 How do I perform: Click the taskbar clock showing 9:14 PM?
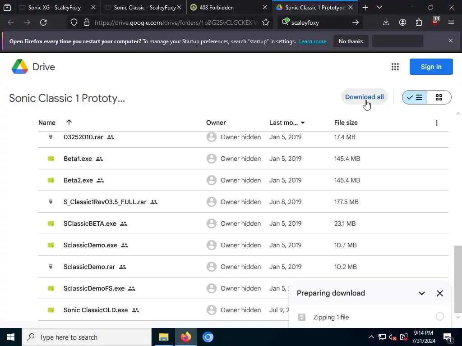pyautogui.click(x=423, y=337)
